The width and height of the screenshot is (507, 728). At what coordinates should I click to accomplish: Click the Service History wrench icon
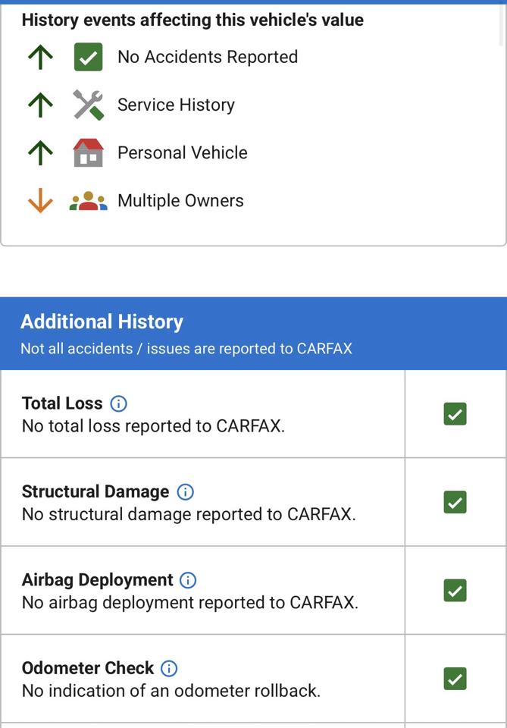point(88,105)
